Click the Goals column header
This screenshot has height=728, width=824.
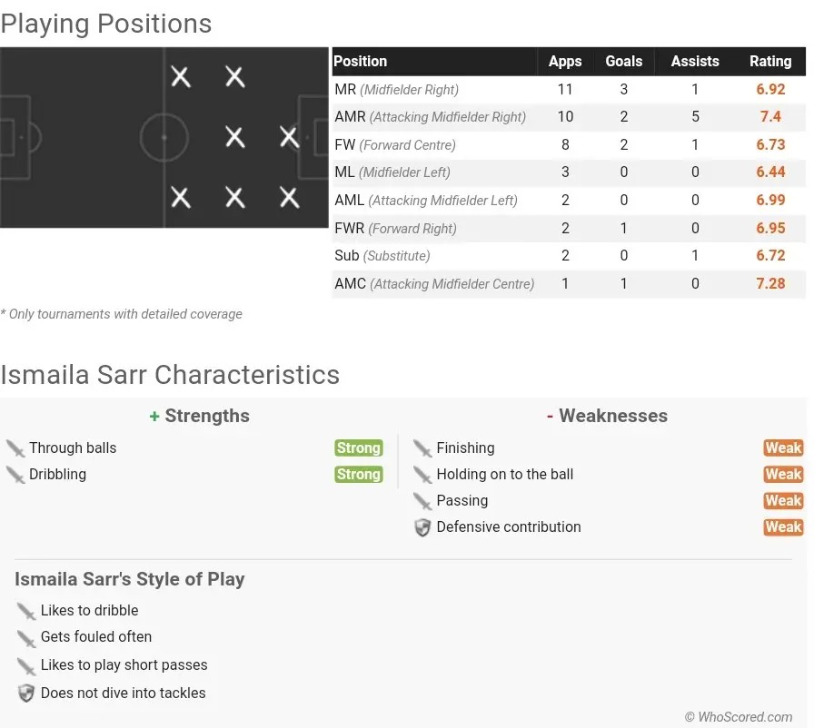click(x=624, y=62)
